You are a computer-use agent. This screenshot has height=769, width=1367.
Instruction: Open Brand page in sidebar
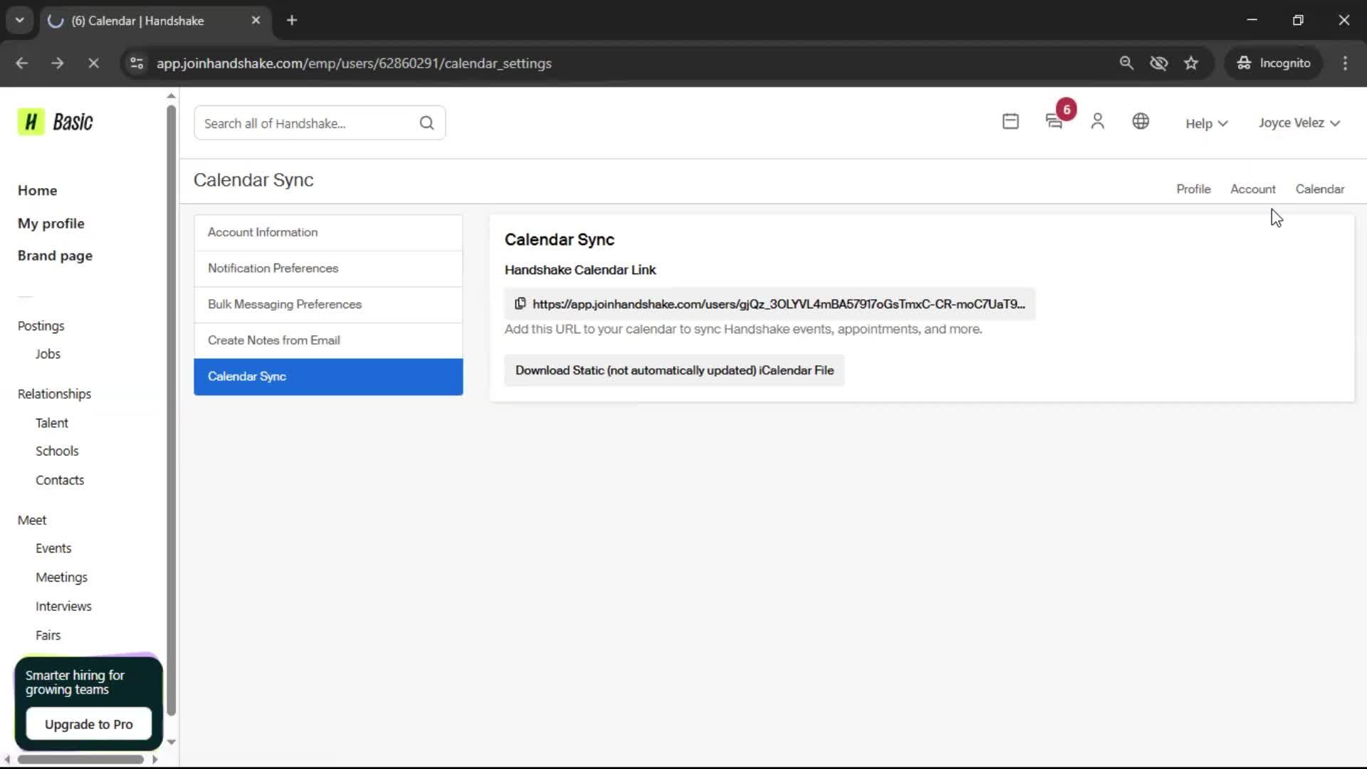(55, 256)
